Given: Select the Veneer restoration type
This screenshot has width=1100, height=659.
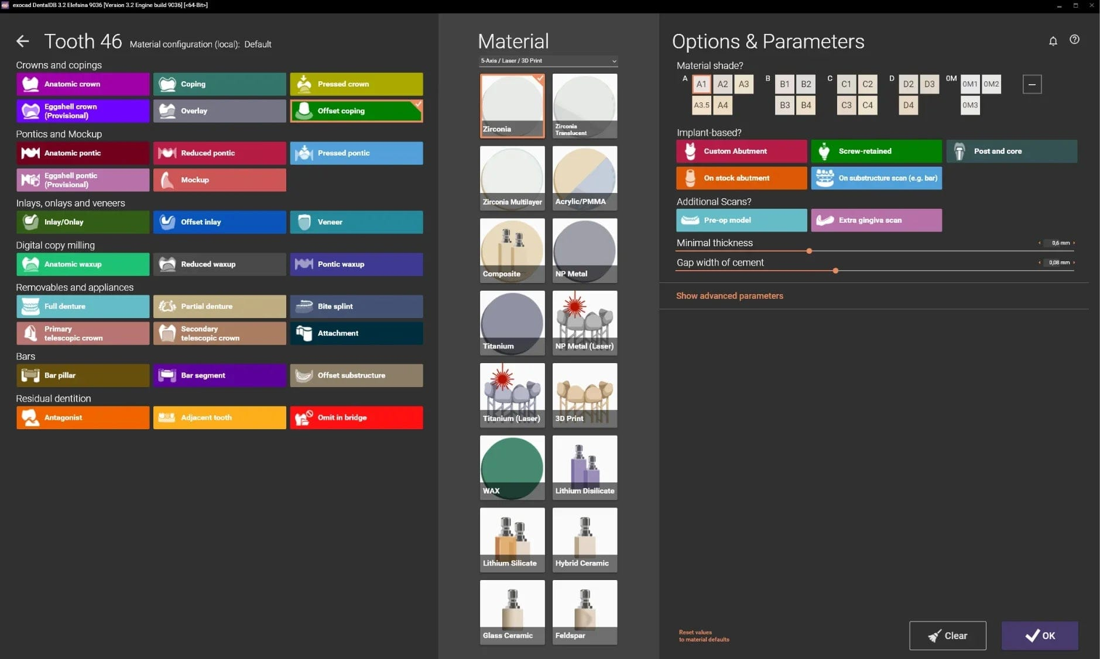Looking at the screenshot, I should click(x=356, y=222).
